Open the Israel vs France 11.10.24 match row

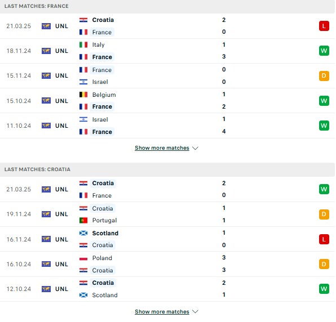pyautogui.click(x=167, y=126)
